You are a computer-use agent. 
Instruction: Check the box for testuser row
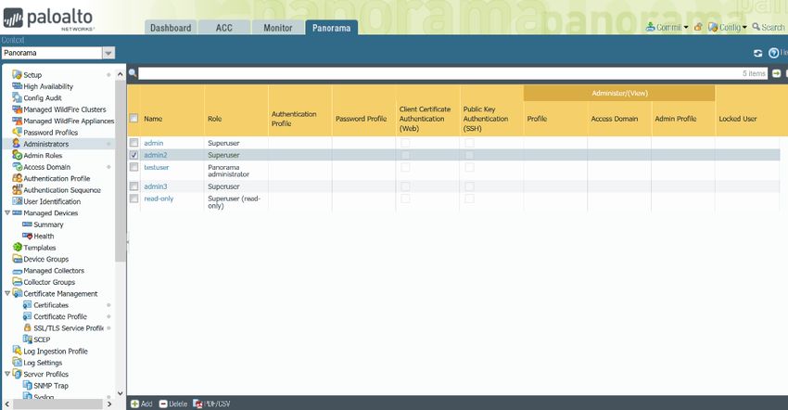(x=133, y=167)
